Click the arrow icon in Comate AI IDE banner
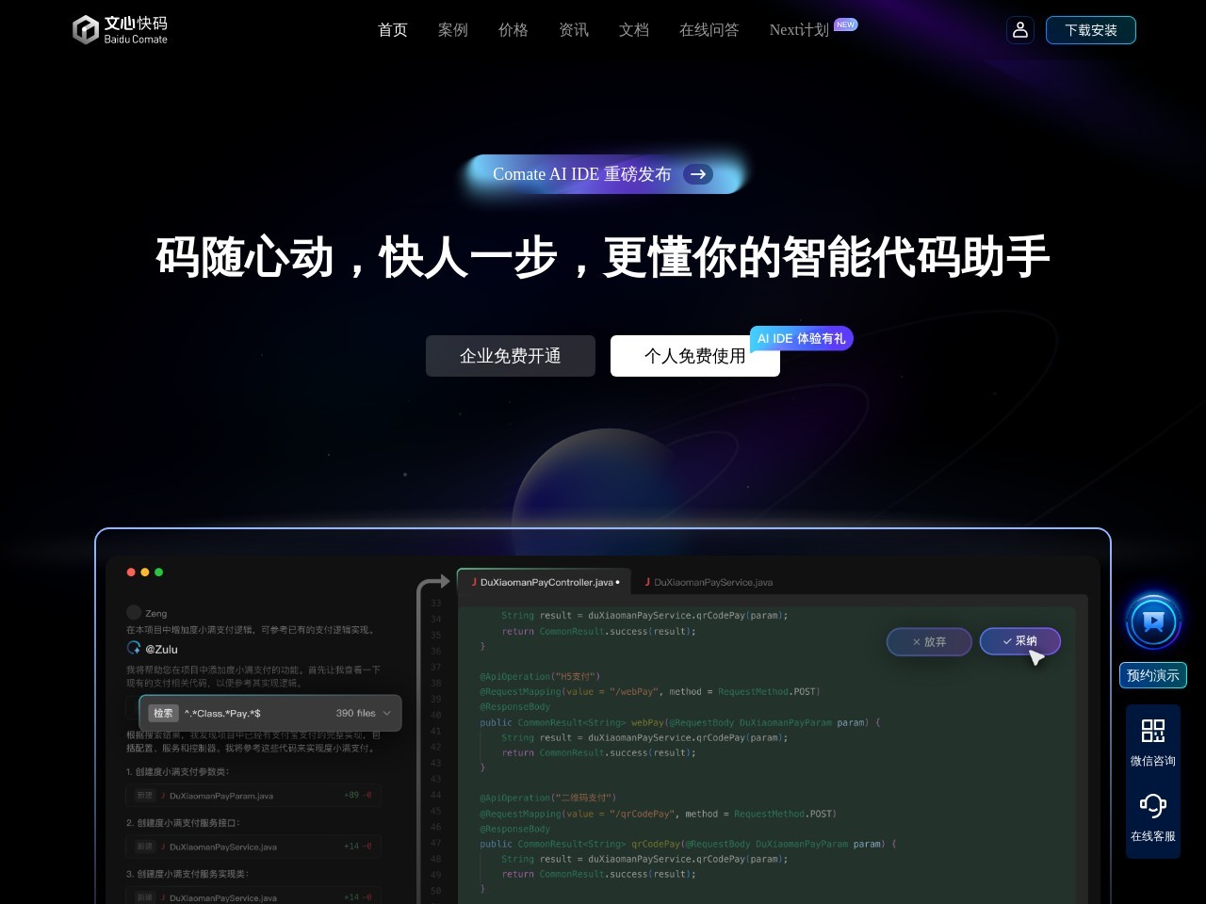The image size is (1206, 904). point(698,174)
